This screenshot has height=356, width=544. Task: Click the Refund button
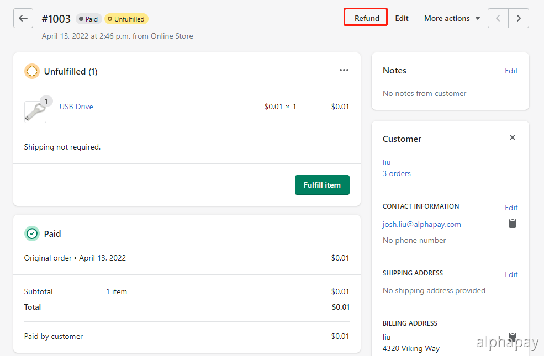tap(367, 18)
